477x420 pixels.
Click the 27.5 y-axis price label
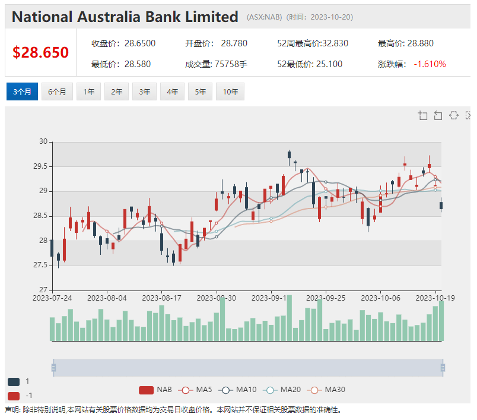pos(40,266)
